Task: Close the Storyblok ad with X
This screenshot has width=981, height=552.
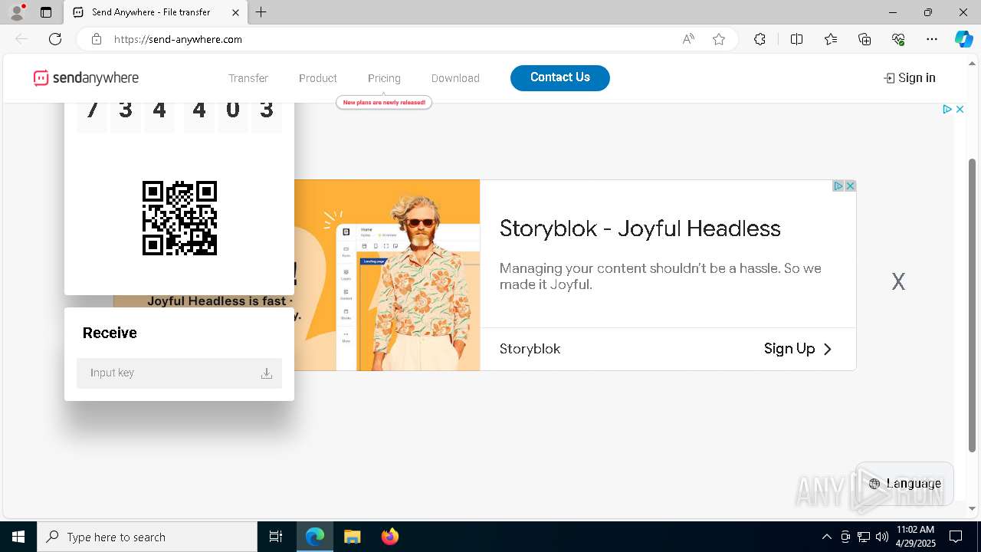Action: 850,186
